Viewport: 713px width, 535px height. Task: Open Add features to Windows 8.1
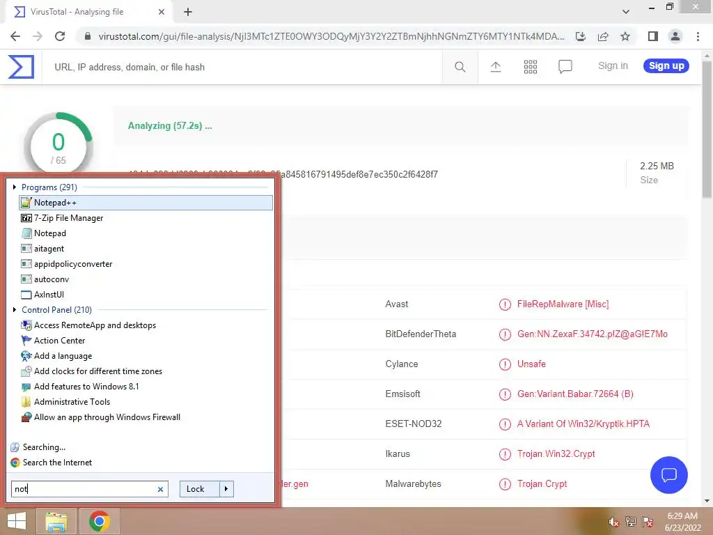click(x=146, y=387)
